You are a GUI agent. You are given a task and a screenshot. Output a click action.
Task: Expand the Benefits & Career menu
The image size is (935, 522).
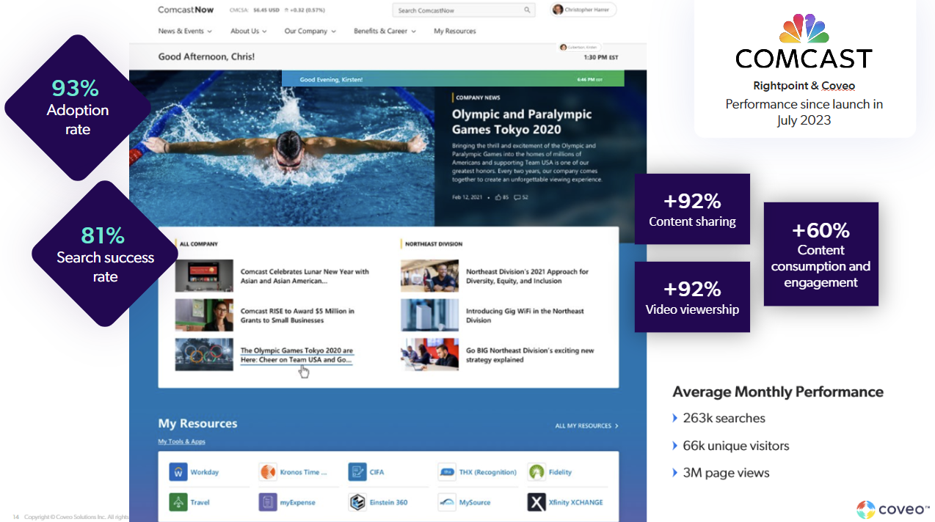click(x=382, y=32)
